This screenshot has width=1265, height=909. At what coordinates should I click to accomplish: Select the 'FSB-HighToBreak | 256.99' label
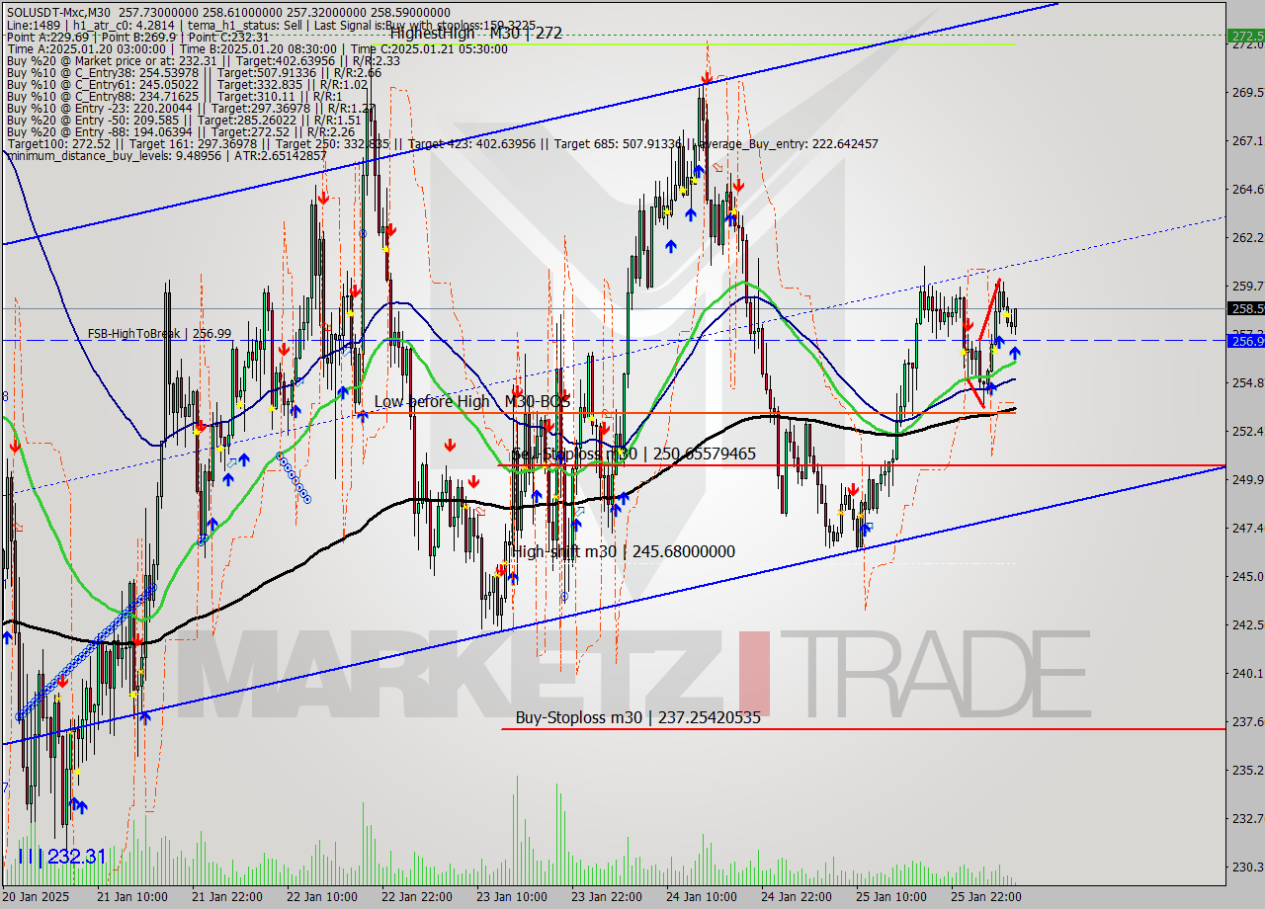point(159,334)
